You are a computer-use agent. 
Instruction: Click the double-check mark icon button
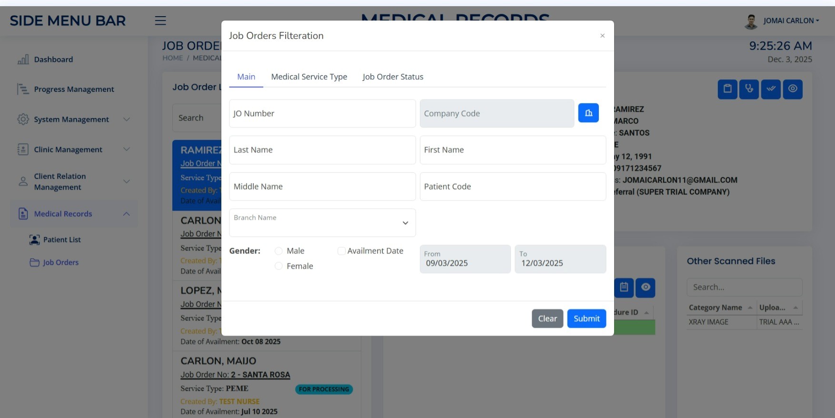click(770, 89)
